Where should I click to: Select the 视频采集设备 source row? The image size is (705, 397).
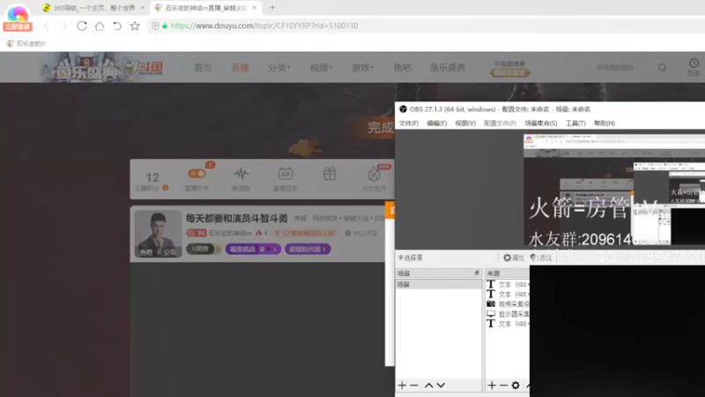point(508,304)
